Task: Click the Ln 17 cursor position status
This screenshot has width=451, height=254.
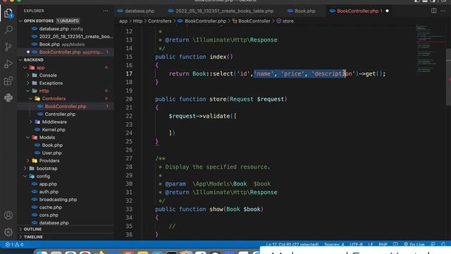Action: click(x=292, y=245)
